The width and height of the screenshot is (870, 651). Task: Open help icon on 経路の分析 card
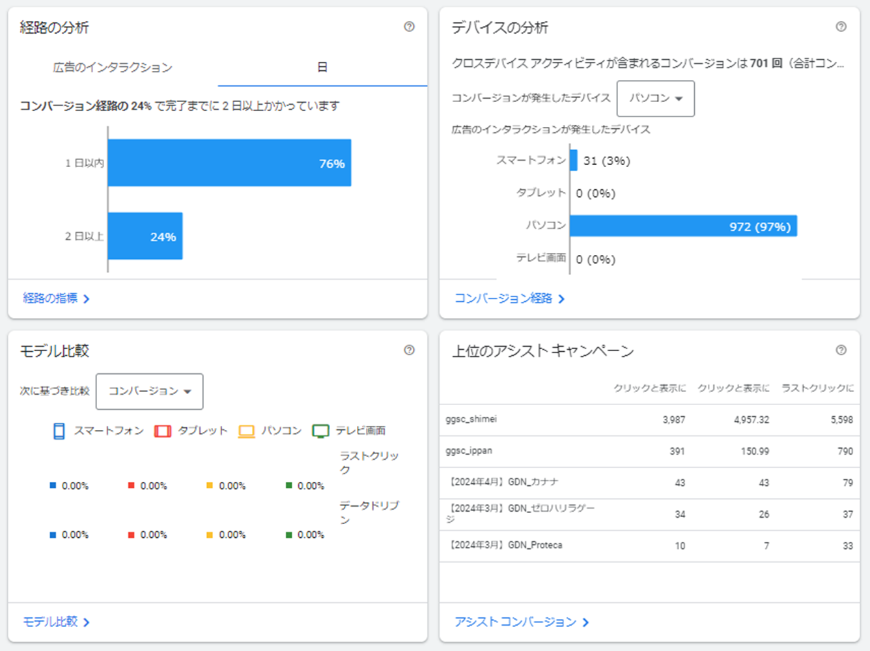point(409,27)
